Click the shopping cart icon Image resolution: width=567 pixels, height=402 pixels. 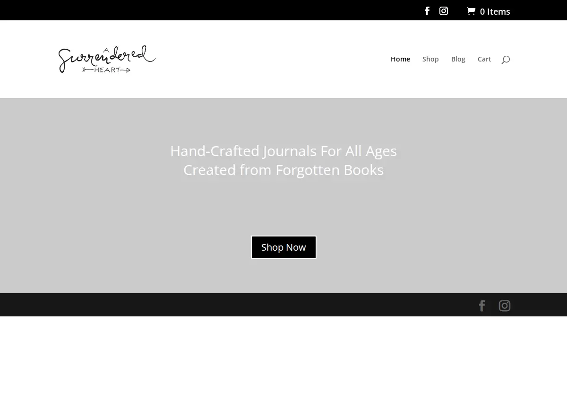point(471,11)
